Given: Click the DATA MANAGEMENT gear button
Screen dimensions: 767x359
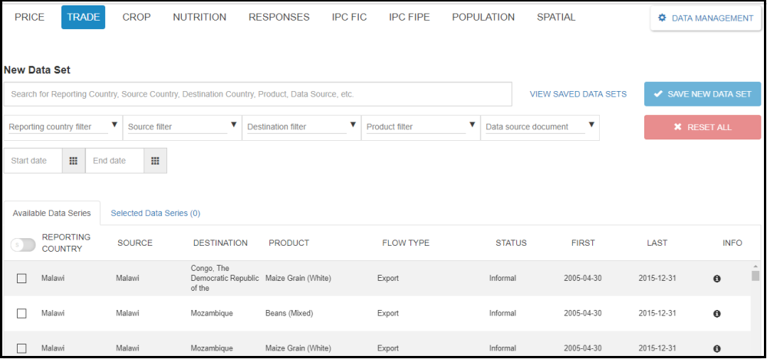Looking at the screenshot, I should (705, 18).
